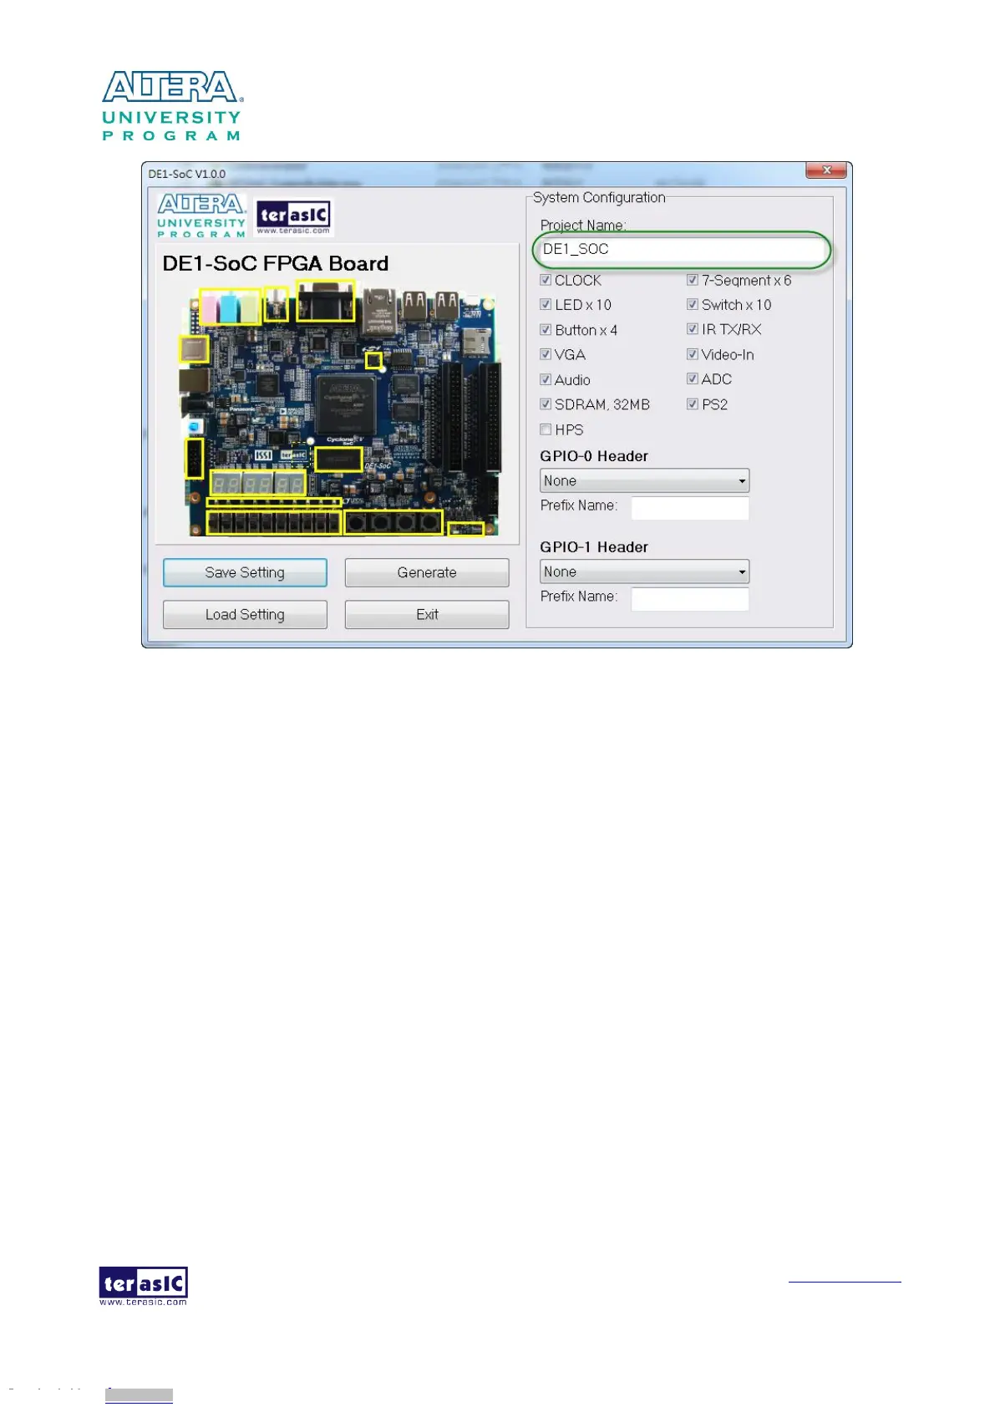Toggle the Audio checkbox
Image resolution: width=995 pixels, height=1407 pixels.
tap(546, 379)
